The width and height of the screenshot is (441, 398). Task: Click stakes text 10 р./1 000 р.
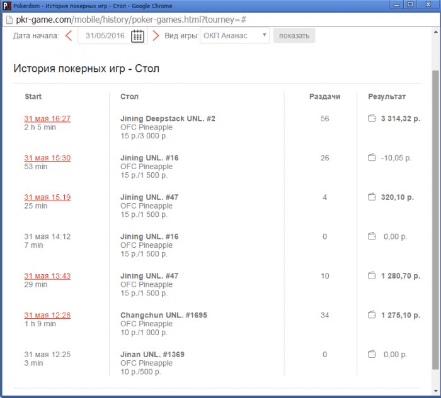pyautogui.click(x=144, y=333)
